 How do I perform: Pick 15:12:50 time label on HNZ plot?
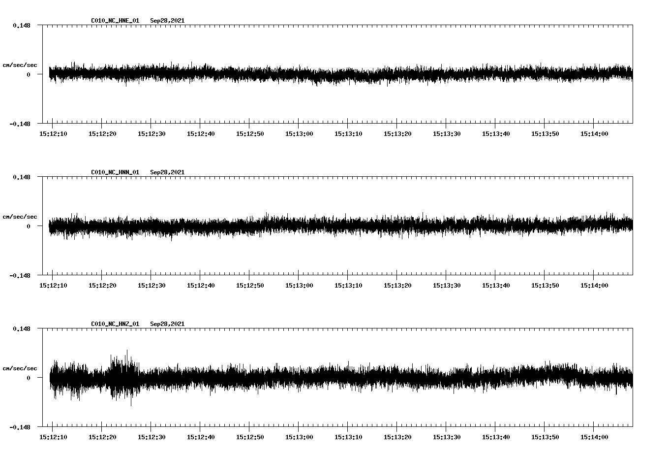click(250, 437)
